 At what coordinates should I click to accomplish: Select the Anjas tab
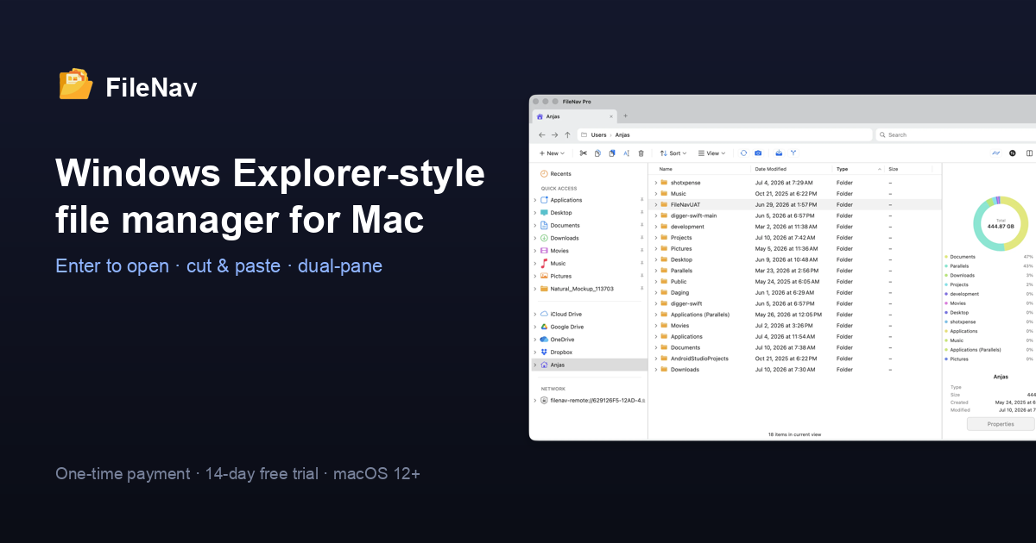[574, 115]
